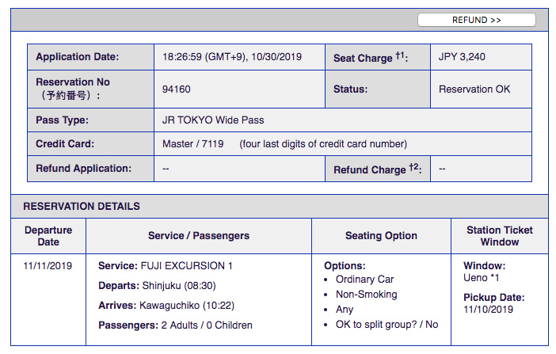556x354 pixels.
Task: Select the reservation number 94160
Action: click(177, 89)
